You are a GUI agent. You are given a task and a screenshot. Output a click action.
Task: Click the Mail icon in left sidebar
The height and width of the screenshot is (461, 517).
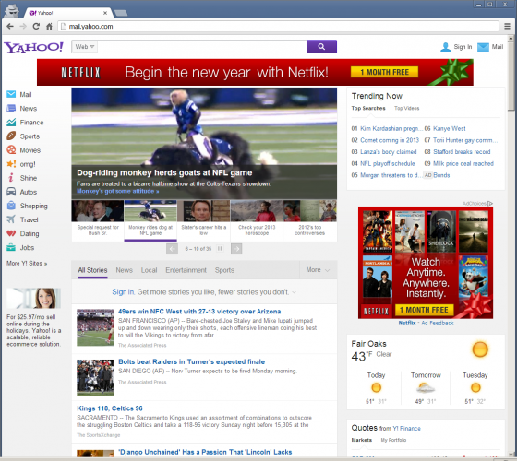click(x=11, y=94)
